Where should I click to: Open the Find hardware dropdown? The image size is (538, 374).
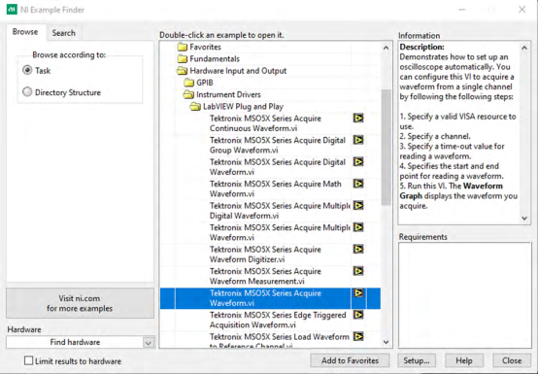click(x=149, y=343)
